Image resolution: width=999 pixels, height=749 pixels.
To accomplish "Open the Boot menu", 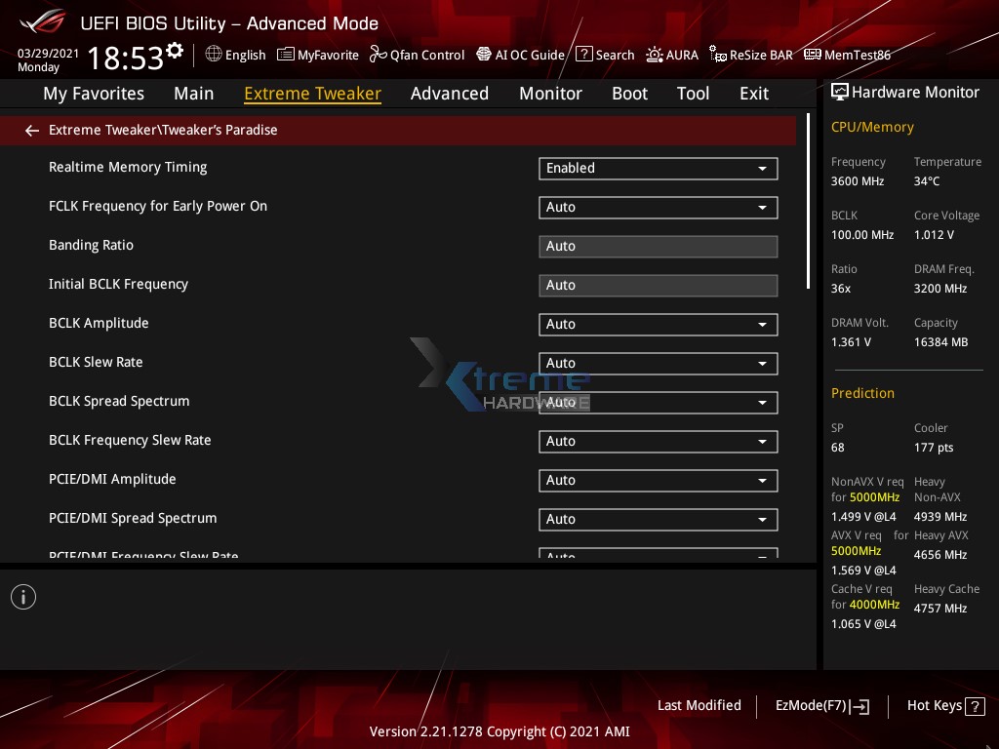I will coord(629,93).
